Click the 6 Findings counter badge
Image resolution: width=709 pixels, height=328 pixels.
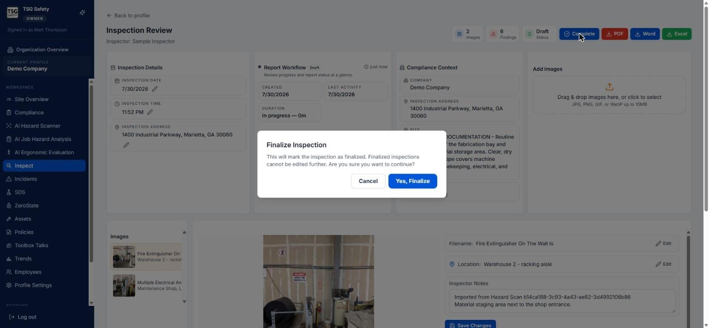(502, 34)
